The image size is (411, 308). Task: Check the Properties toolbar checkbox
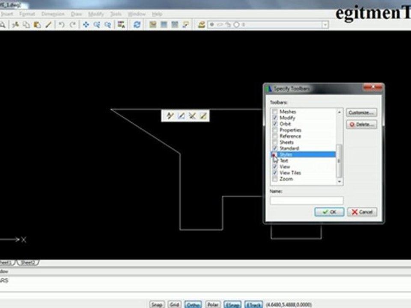click(x=275, y=130)
